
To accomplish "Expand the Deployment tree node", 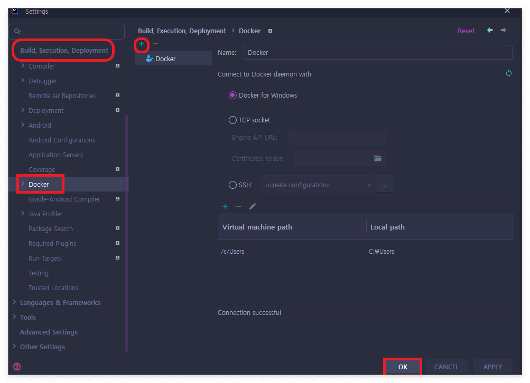I will click(23, 110).
